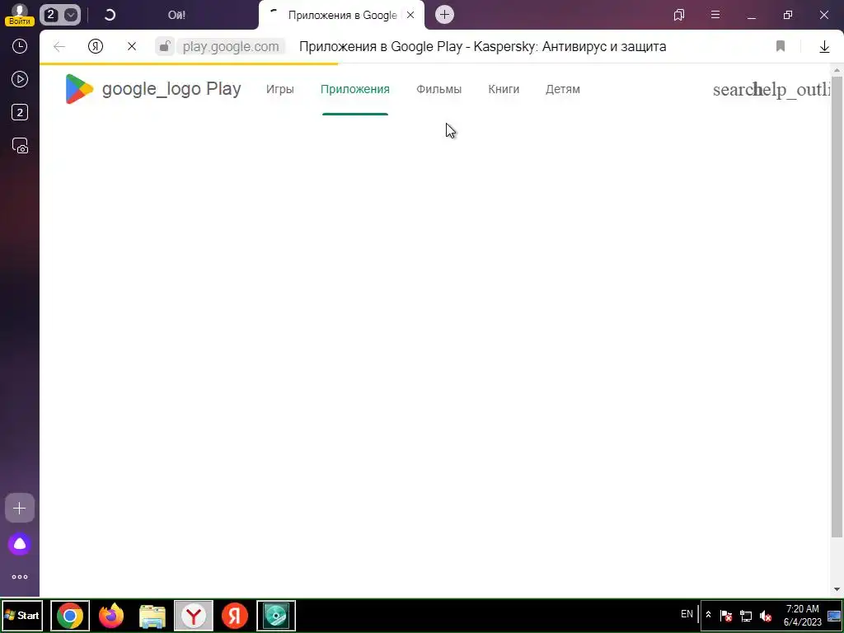Click the page vertical scrollbar thumb
This screenshot has height=633, width=844.
[x=837, y=307]
